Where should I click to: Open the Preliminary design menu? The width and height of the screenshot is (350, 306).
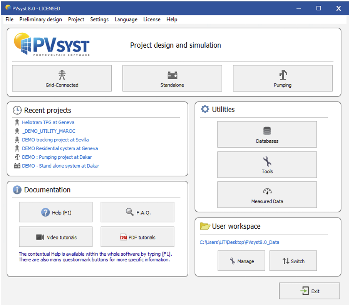(x=40, y=19)
